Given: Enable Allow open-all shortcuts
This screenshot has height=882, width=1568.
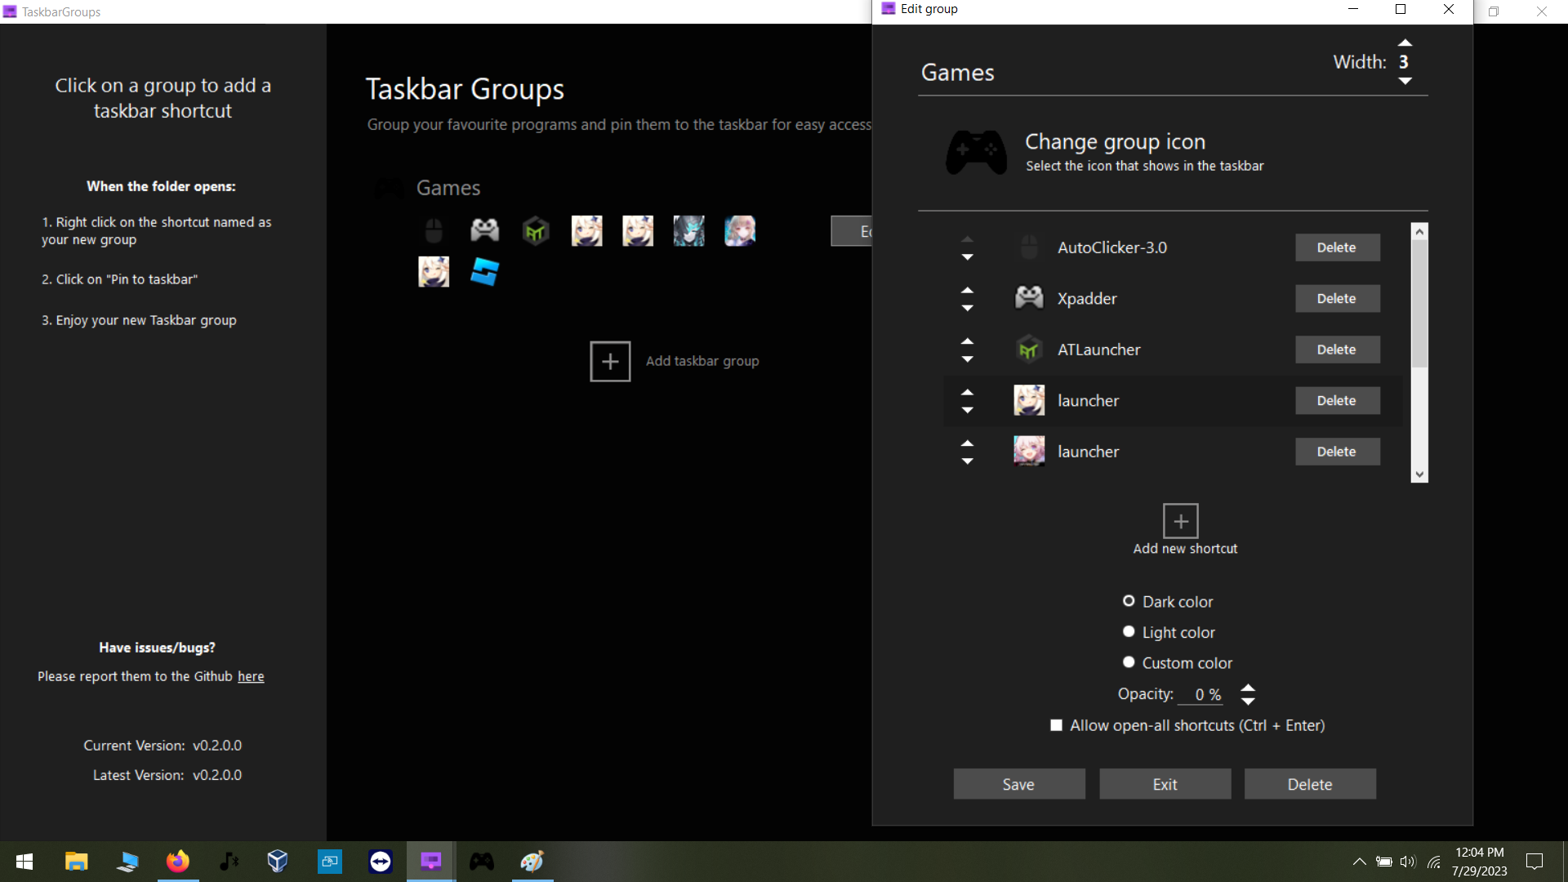Looking at the screenshot, I should click(1055, 724).
